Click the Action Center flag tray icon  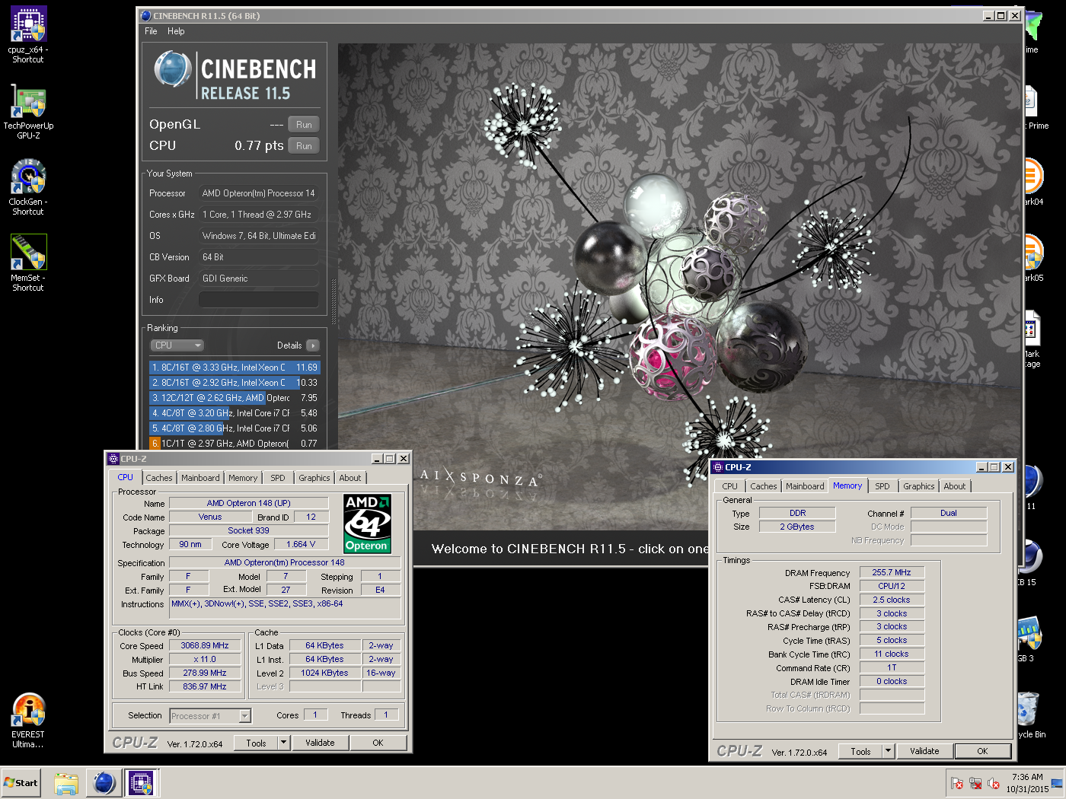point(957,784)
